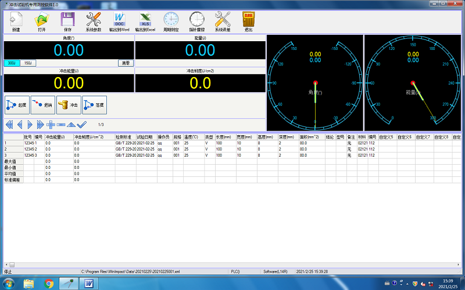
Task: Click the horizontal scrollbar thumb
Action: point(12,264)
